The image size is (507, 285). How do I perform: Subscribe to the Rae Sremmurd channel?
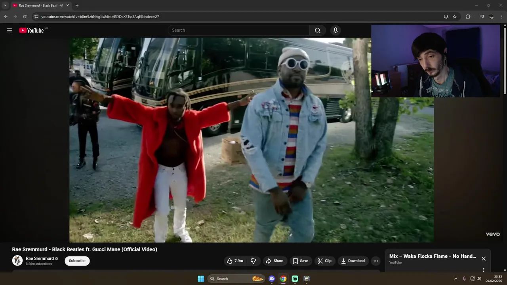coord(77,261)
